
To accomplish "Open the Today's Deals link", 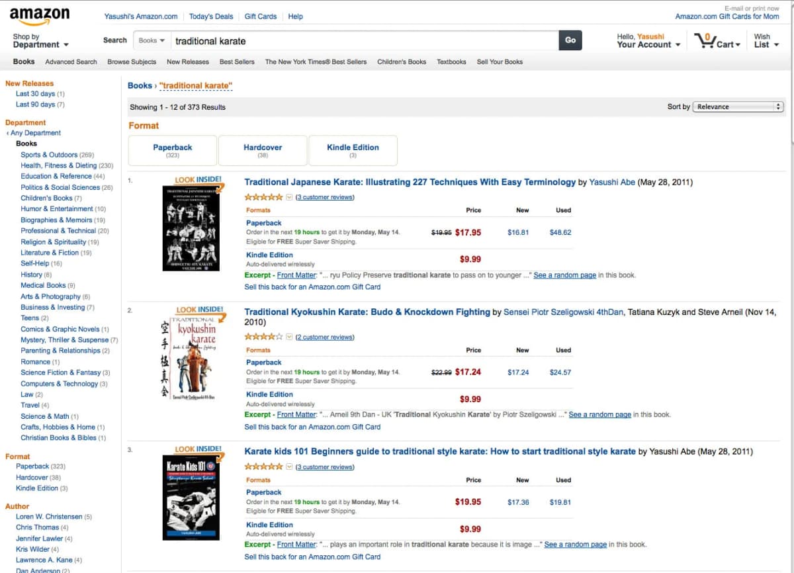I will click(x=211, y=17).
